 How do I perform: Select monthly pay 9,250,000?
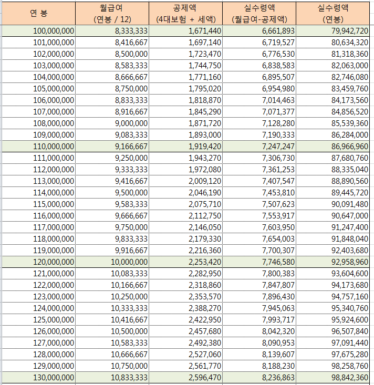point(112,158)
